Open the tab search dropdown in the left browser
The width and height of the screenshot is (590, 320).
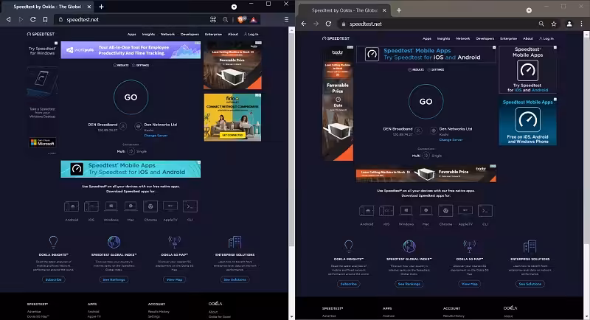tap(234, 7)
